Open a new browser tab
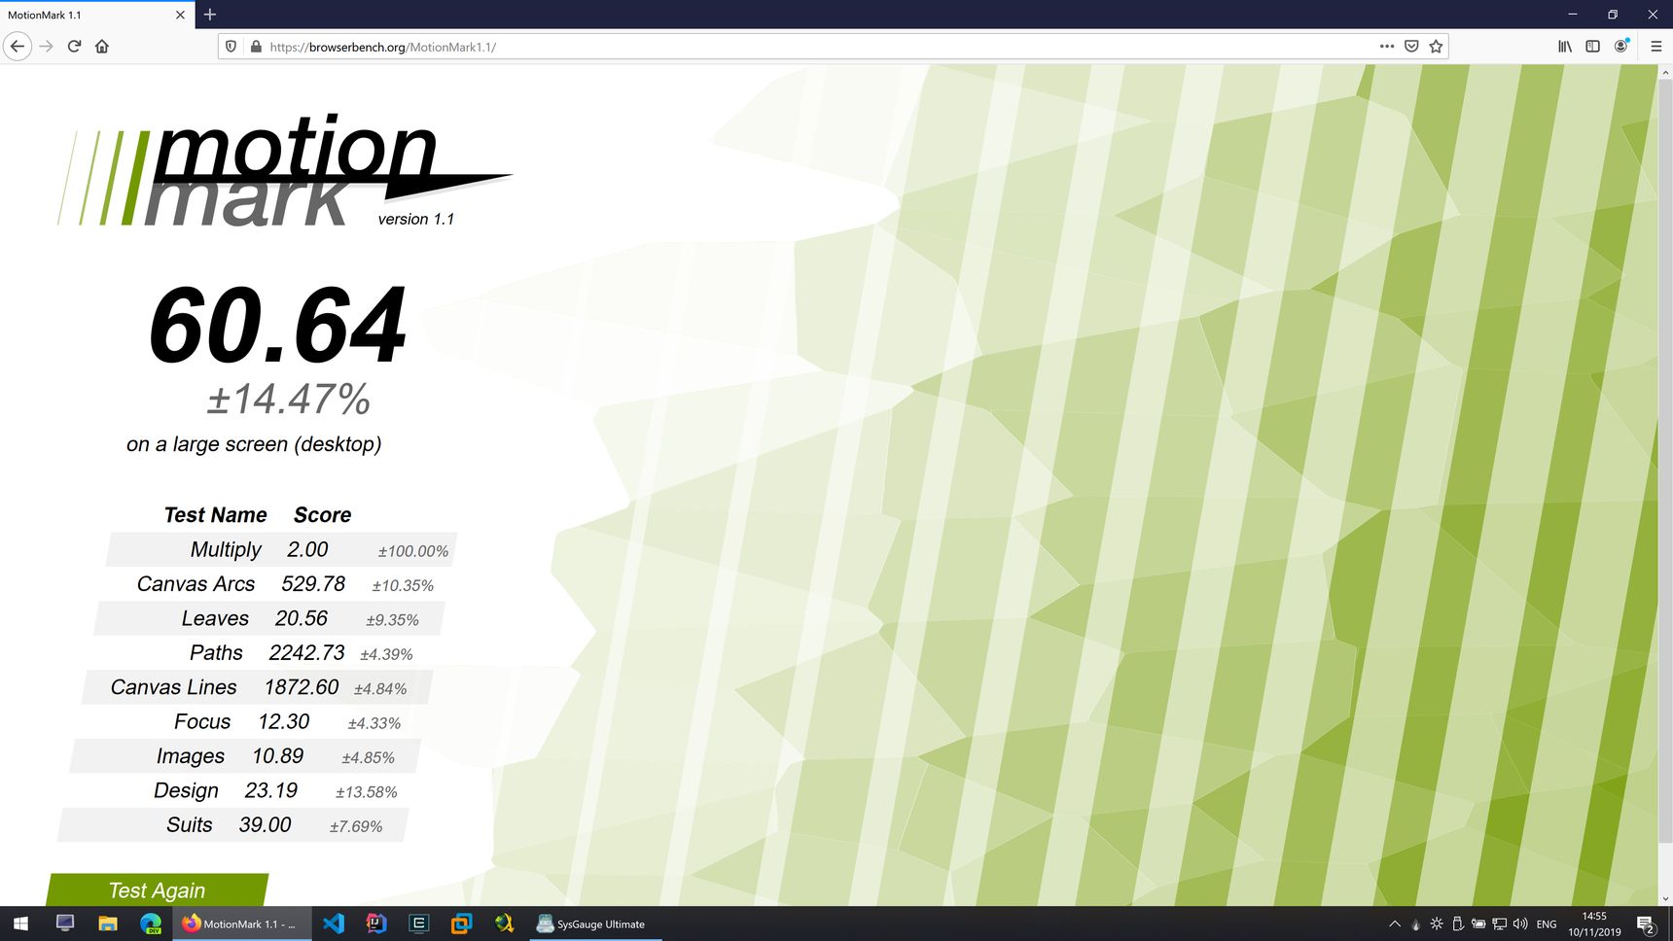 coord(210,15)
